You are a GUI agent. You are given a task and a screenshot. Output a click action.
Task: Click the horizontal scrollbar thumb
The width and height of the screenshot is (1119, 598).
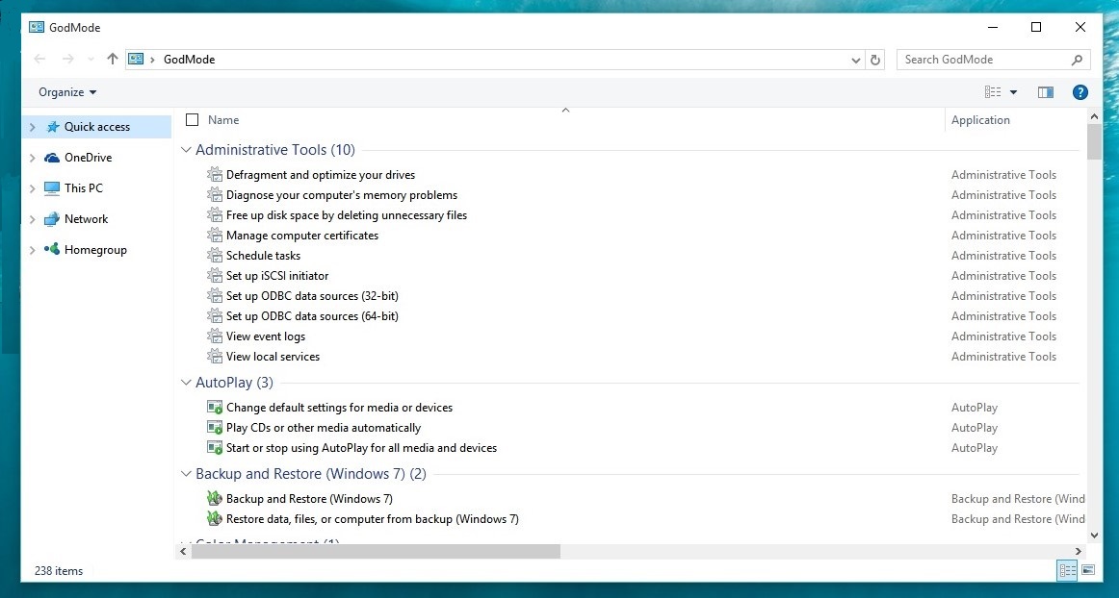click(x=377, y=551)
